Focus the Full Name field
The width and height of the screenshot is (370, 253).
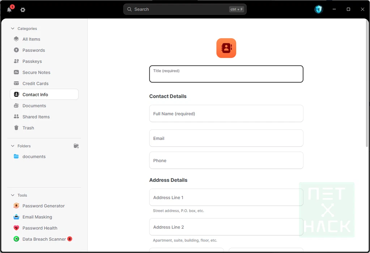(226, 113)
